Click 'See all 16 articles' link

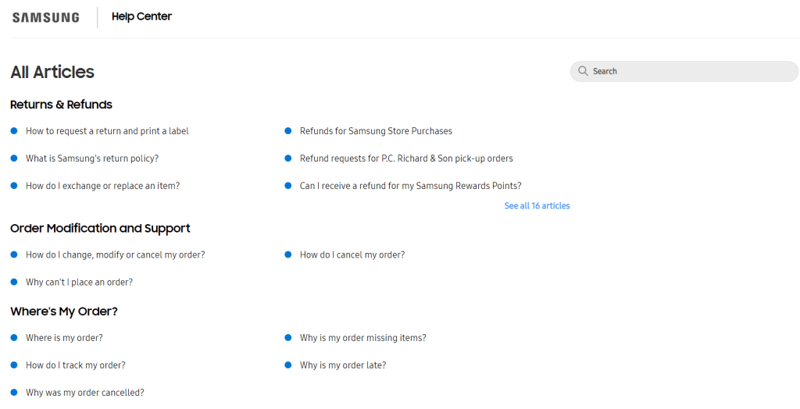[x=537, y=205]
